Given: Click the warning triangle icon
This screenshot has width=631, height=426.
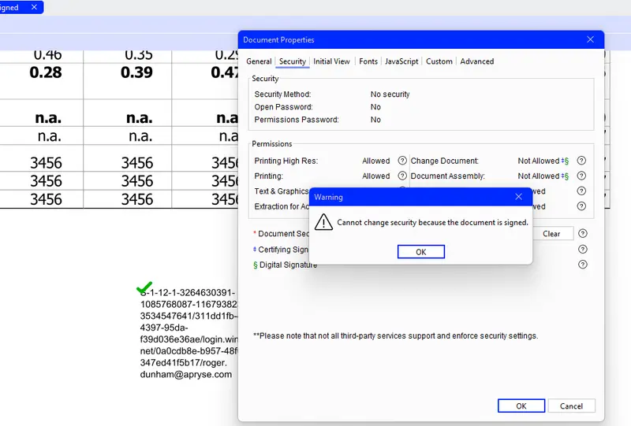Looking at the screenshot, I should click(323, 222).
